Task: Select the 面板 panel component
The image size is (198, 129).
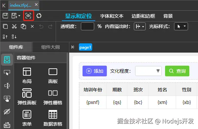Action: pyautogui.click(x=53, y=76)
